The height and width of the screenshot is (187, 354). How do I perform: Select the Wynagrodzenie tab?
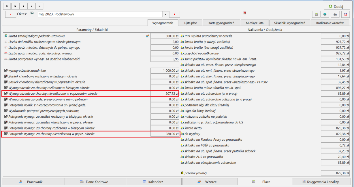[163, 23]
